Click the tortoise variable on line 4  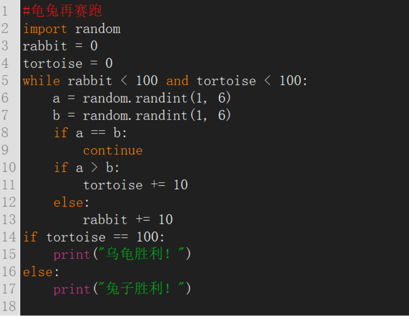[x=53, y=63]
